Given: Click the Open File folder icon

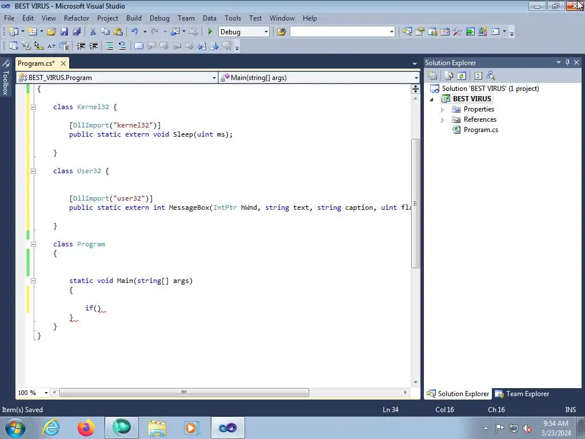Looking at the screenshot, I should point(51,32).
